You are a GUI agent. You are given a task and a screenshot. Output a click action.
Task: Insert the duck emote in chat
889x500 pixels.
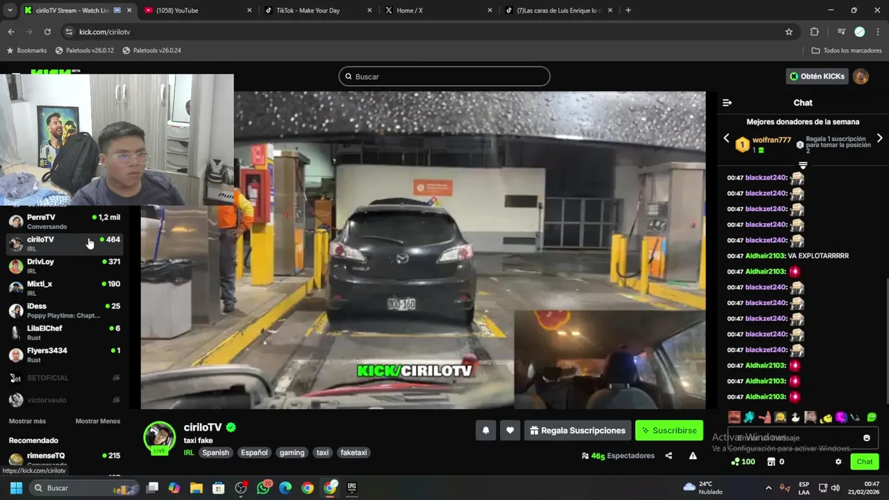tap(795, 417)
